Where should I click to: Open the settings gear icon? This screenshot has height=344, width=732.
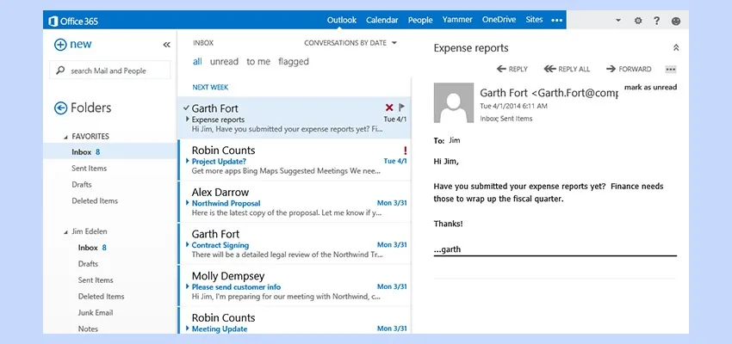(x=637, y=21)
